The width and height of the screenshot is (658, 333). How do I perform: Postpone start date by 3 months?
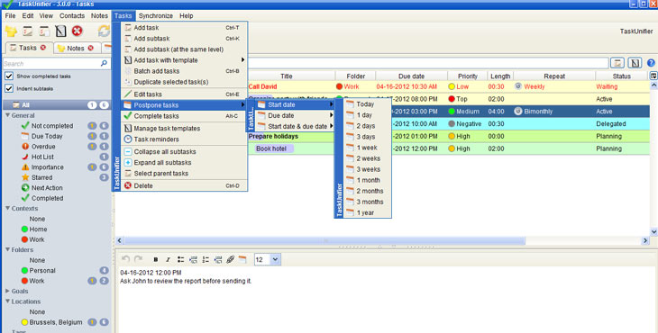367,202
